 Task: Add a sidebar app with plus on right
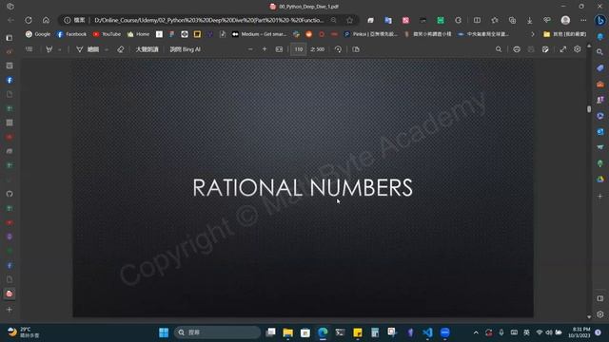(600, 197)
